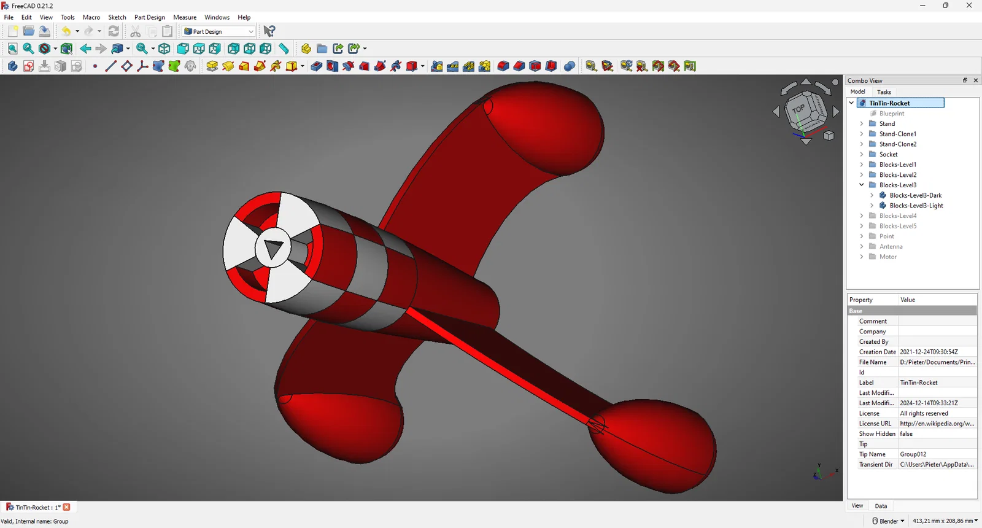Click the Pad tool icon
This screenshot has width=982, height=528.
coord(212,66)
